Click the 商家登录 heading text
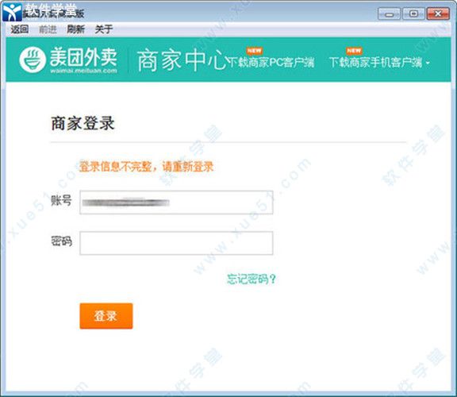The image size is (457, 397). (83, 123)
